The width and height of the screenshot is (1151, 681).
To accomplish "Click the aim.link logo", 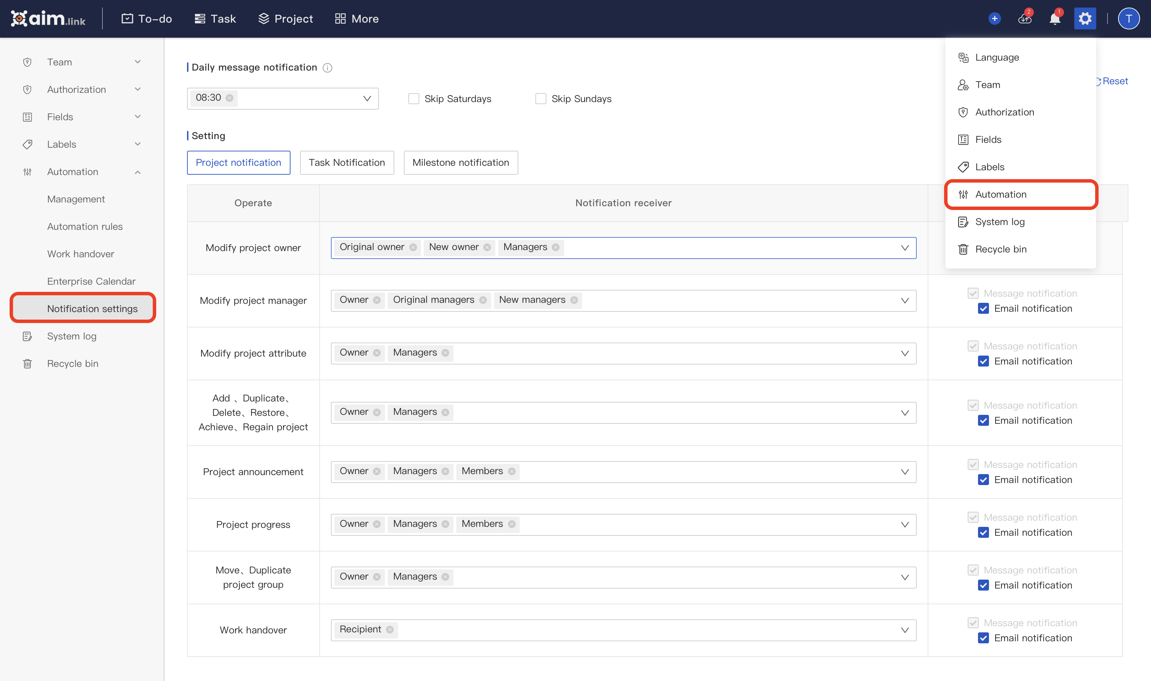I will [48, 19].
